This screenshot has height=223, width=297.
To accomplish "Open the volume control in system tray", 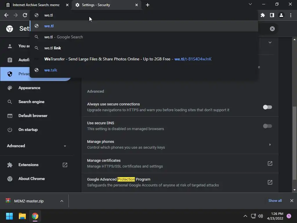I will pyautogui.click(x=260, y=216).
